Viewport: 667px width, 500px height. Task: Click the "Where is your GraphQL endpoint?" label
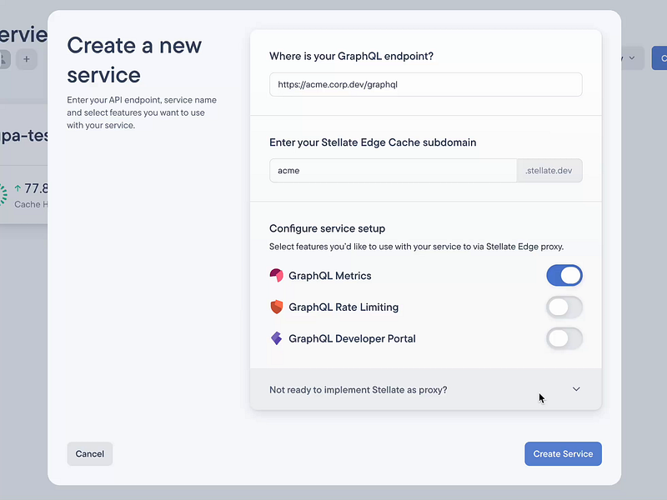point(351,56)
